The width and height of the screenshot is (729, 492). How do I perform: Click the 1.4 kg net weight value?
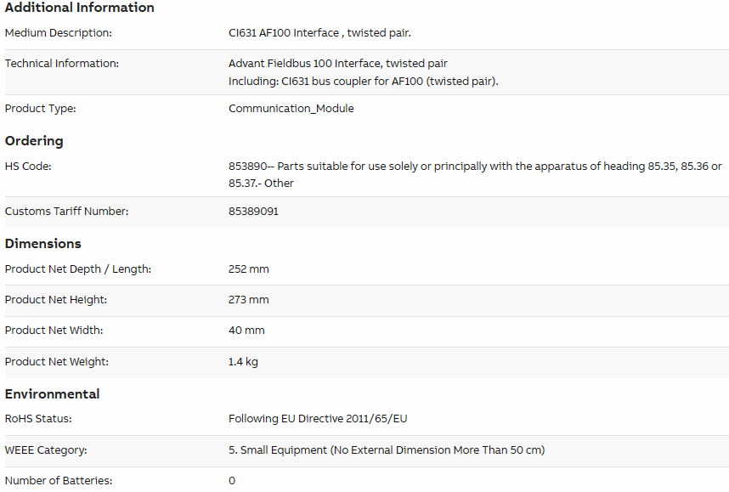click(x=243, y=362)
